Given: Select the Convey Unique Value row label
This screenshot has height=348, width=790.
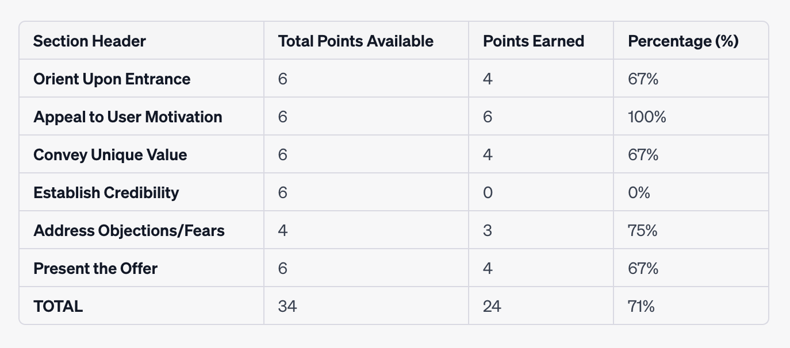Looking at the screenshot, I should pyautogui.click(x=110, y=154).
